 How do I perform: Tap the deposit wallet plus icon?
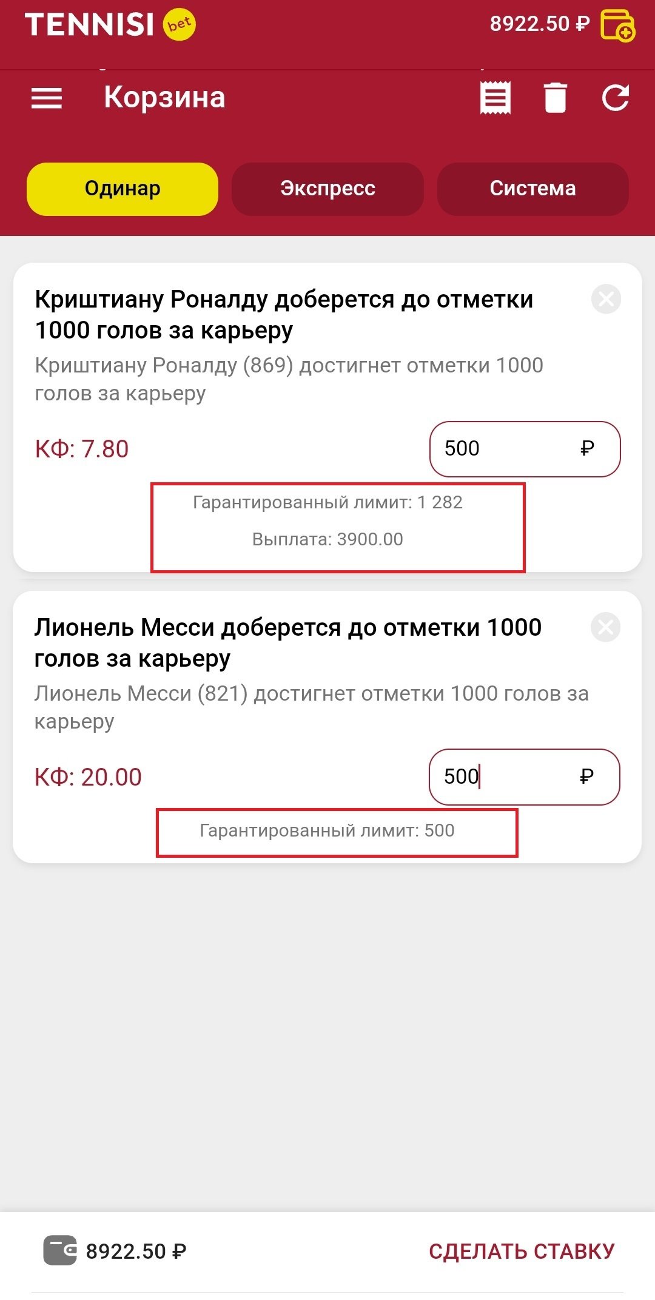pyautogui.click(x=617, y=25)
